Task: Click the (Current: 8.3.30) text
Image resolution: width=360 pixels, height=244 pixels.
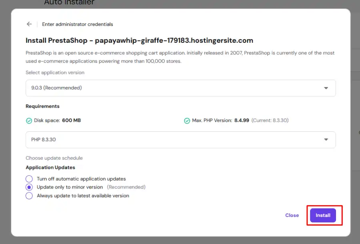Action: point(270,120)
